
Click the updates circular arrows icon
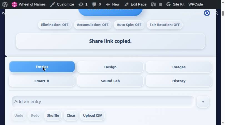click(x=81, y=4)
